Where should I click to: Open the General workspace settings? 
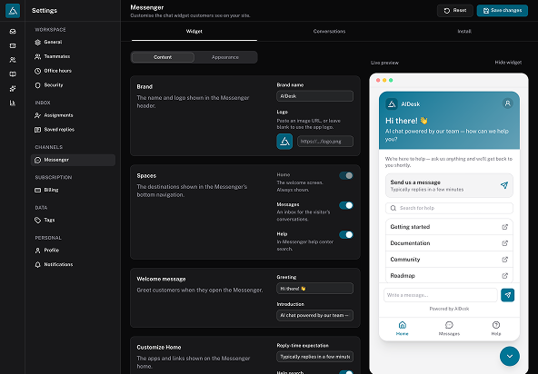click(x=73, y=42)
